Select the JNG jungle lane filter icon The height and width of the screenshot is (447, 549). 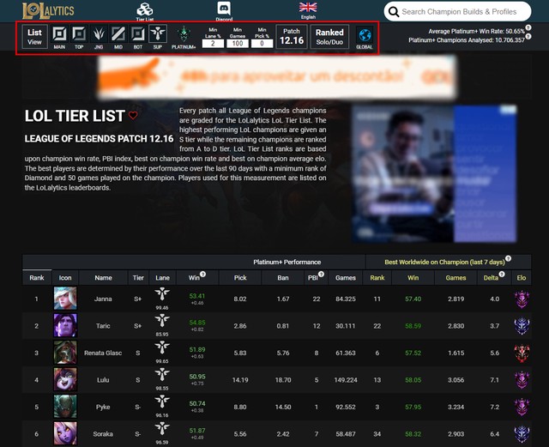99,34
